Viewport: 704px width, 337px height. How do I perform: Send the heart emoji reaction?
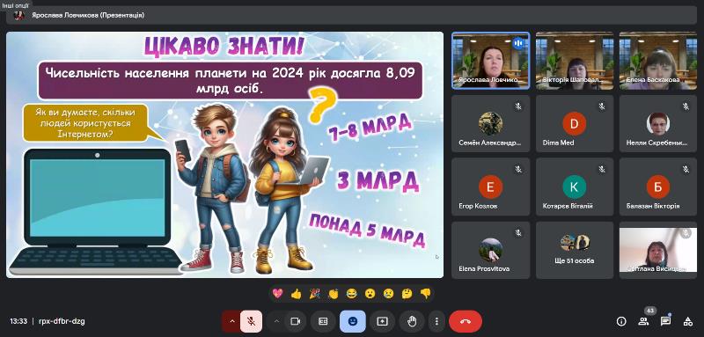coord(278,294)
